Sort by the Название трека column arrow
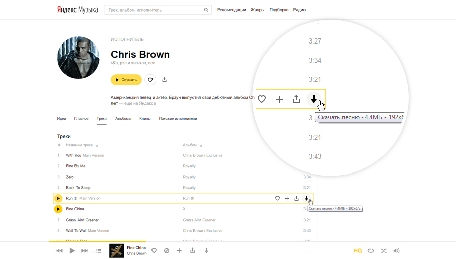The width and height of the screenshot is (456, 259). click(x=97, y=145)
